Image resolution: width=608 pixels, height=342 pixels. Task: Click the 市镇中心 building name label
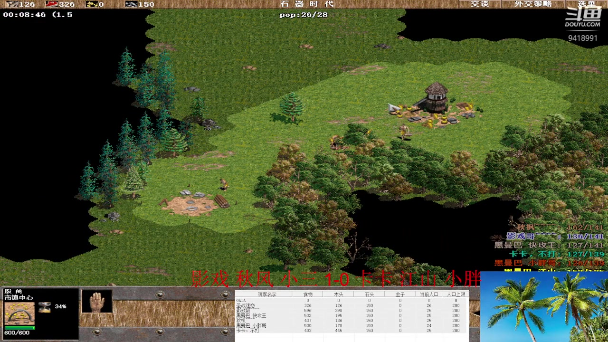(x=19, y=298)
